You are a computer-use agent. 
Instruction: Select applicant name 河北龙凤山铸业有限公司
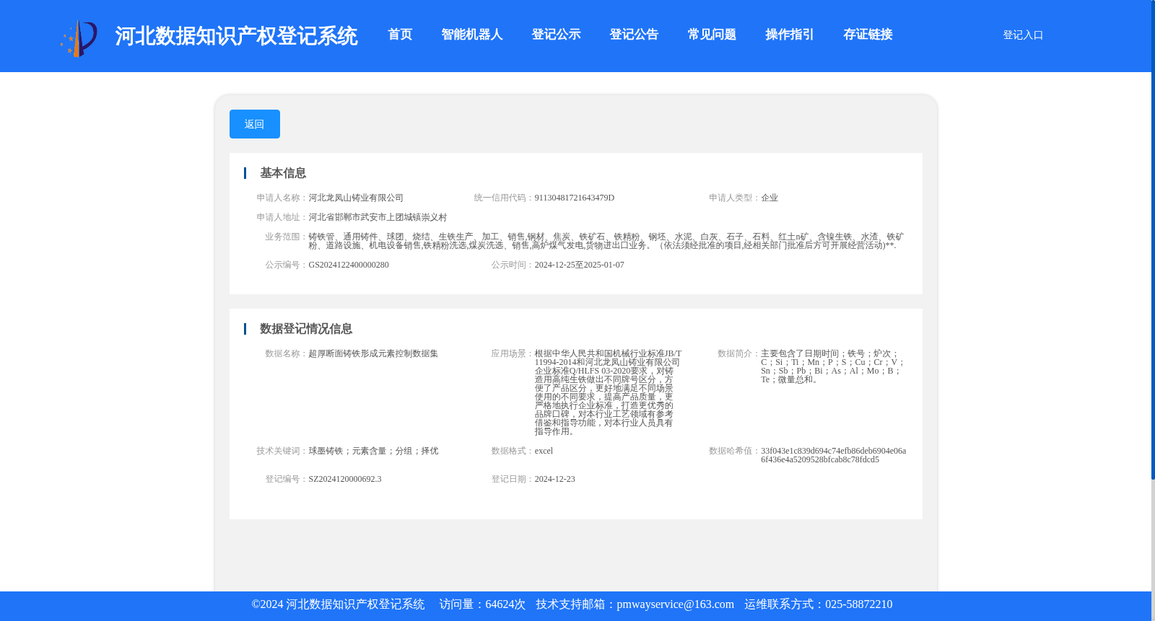[x=356, y=198]
